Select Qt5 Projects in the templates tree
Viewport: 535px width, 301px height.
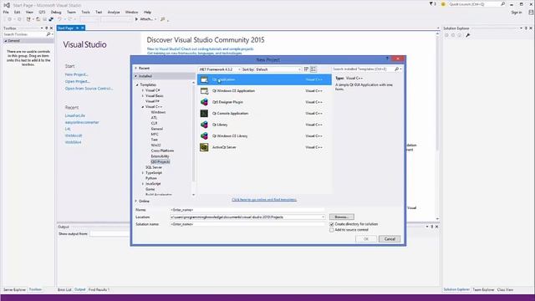point(160,161)
